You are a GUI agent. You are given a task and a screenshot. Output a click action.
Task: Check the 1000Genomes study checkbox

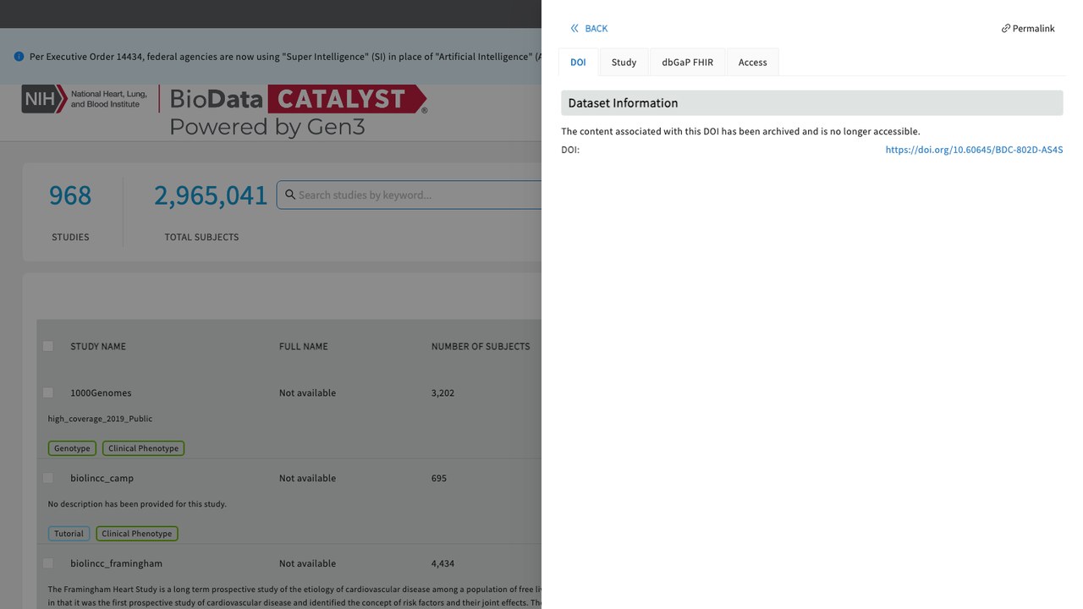pos(48,392)
